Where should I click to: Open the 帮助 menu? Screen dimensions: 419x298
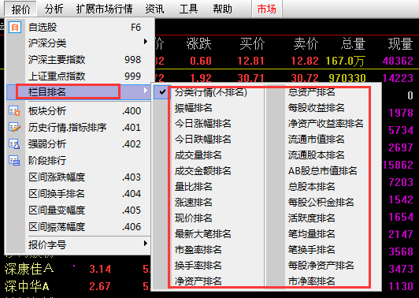222,9
